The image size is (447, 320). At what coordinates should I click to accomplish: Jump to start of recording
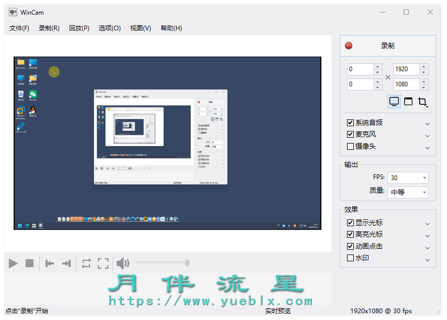pos(50,263)
